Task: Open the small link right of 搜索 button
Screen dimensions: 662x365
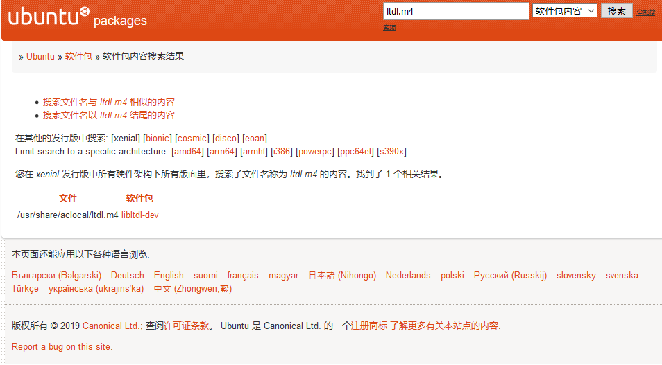Action: 646,12
